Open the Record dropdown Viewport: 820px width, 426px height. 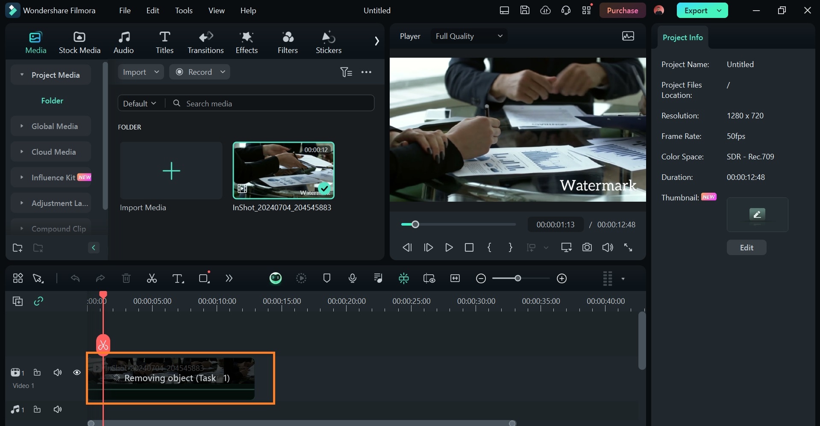[x=200, y=72]
